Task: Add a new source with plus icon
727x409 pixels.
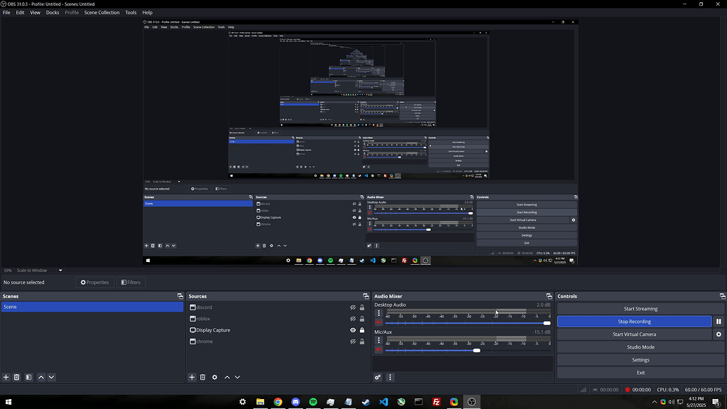Action: click(192, 377)
